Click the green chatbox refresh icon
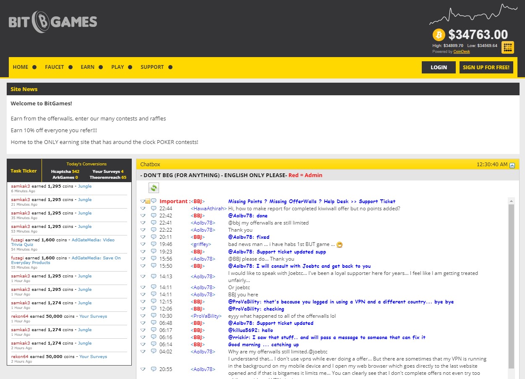The image size is (525, 379). click(154, 188)
